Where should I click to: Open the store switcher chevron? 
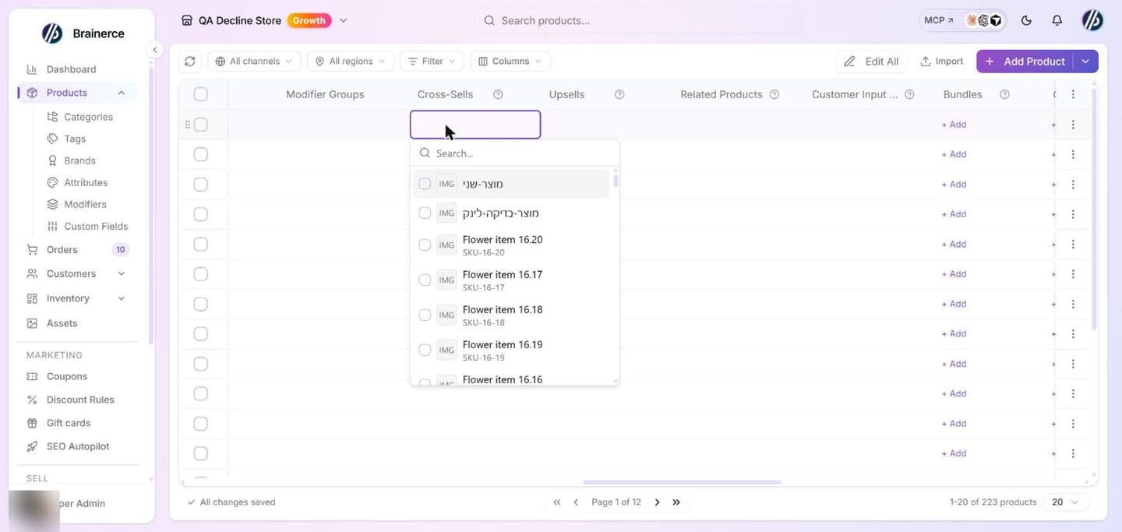(x=344, y=20)
